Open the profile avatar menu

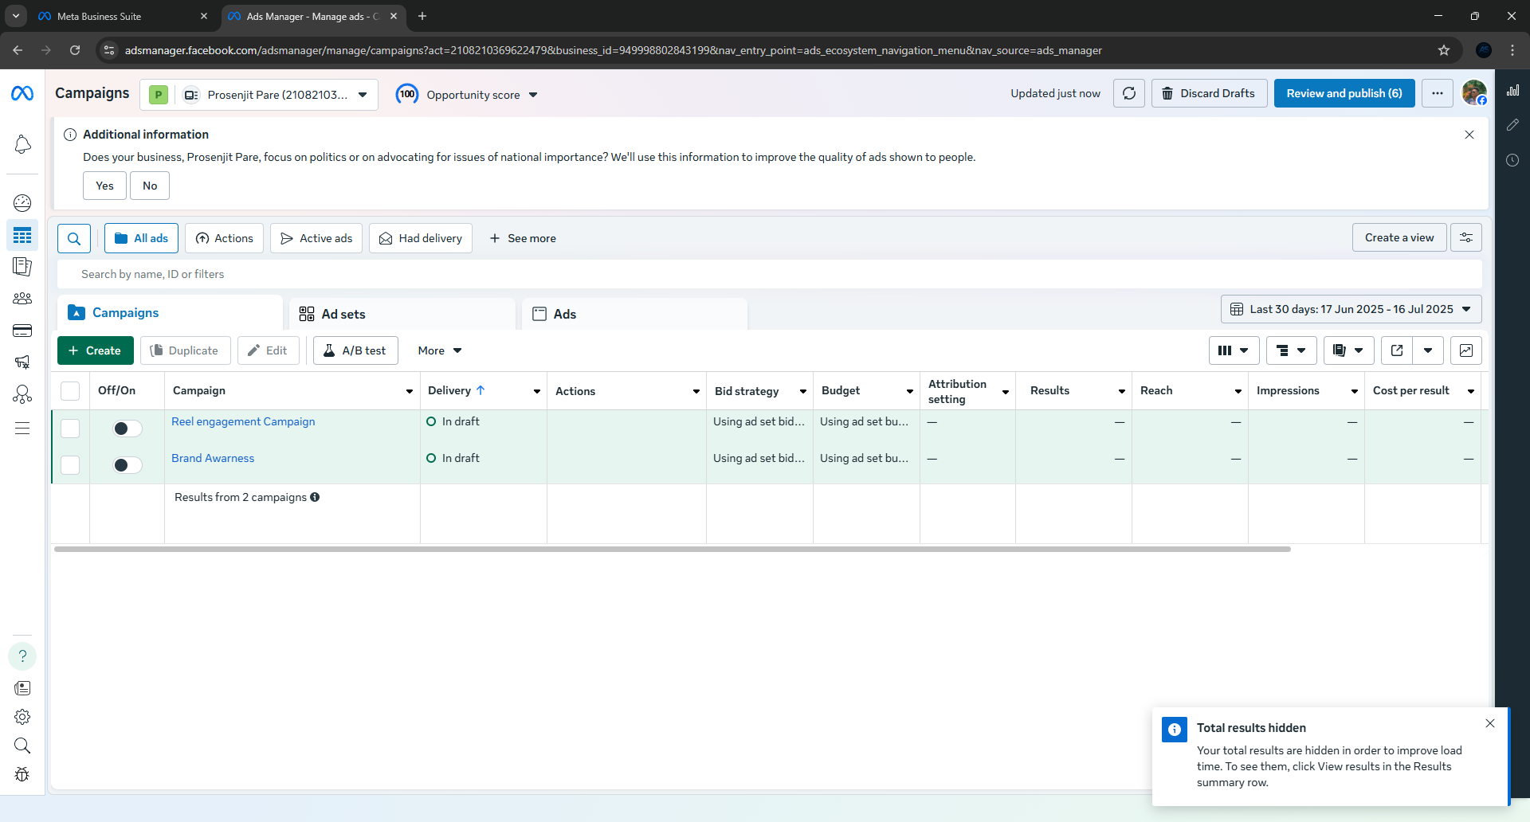1474,93
